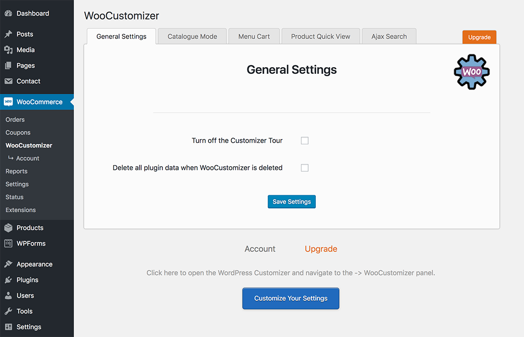
Task: Check Delete all plugin data option
Action: (x=305, y=168)
